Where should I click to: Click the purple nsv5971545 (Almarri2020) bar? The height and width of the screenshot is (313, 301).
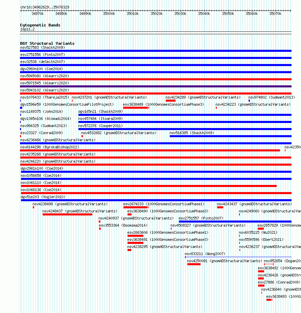156,86
